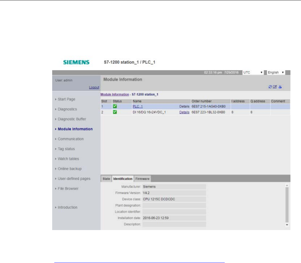
Task: Open Tag status page
Action: click(66, 149)
